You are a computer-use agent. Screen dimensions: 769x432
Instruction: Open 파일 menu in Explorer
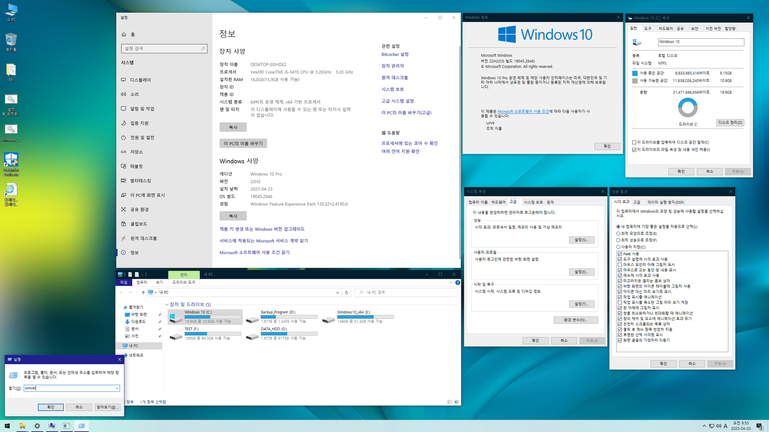pos(124,282)
